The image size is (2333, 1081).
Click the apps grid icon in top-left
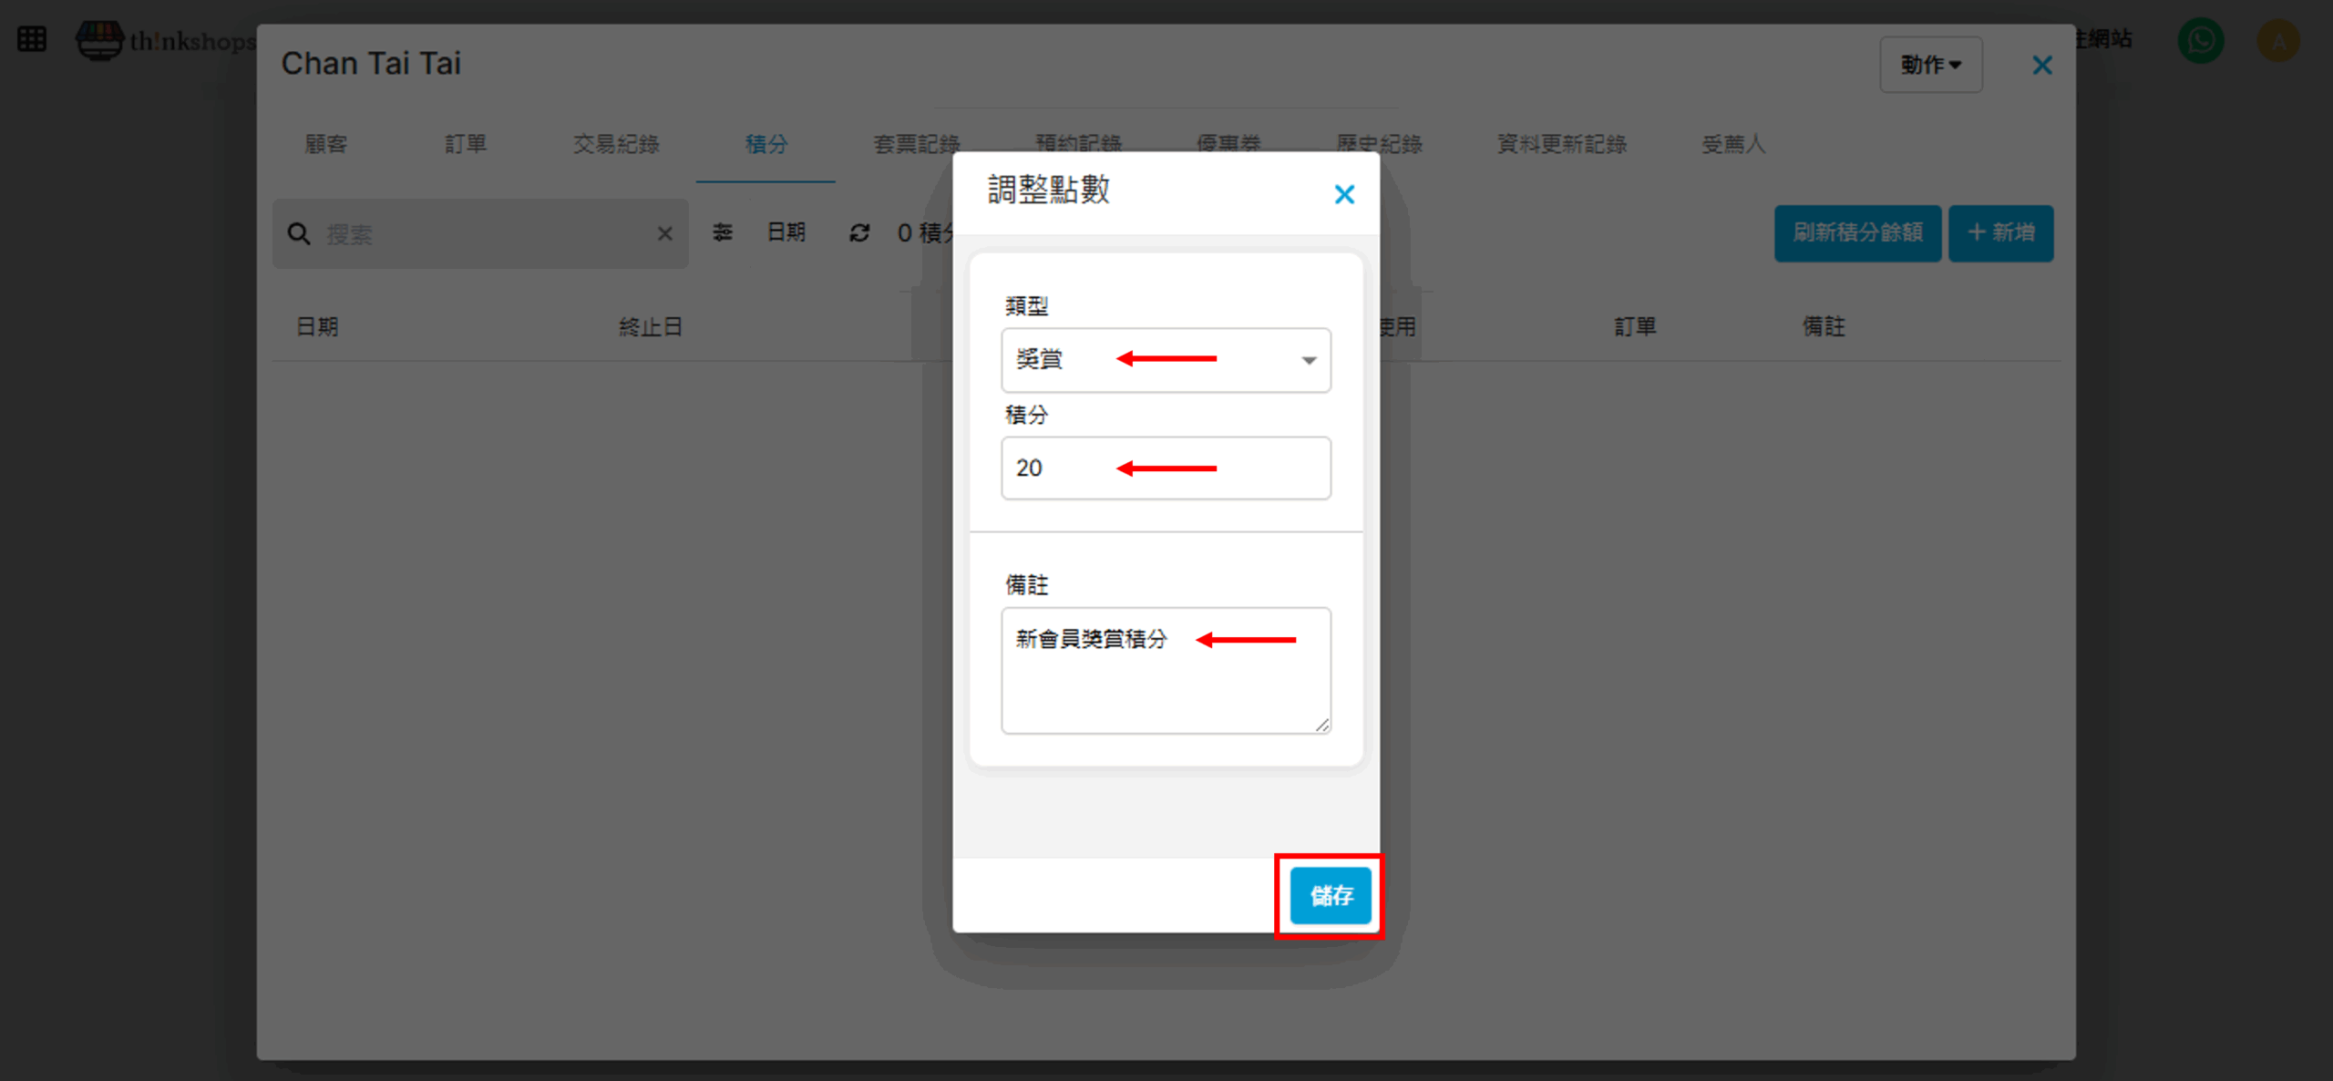tap(32, 39)
